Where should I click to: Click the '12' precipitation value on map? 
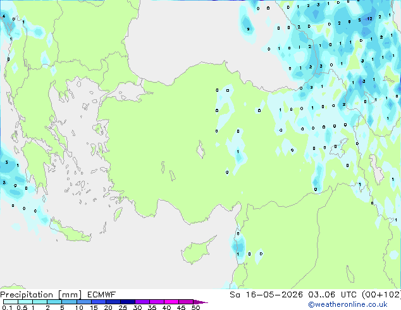pyautogui.click(x=369, y=19)
